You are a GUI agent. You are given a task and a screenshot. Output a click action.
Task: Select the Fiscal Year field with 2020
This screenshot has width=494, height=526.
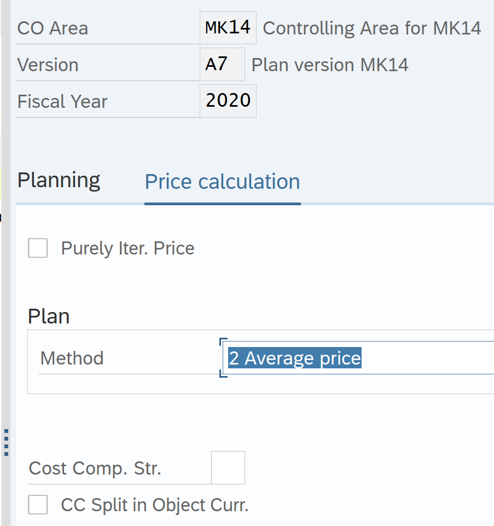point(228,101)
